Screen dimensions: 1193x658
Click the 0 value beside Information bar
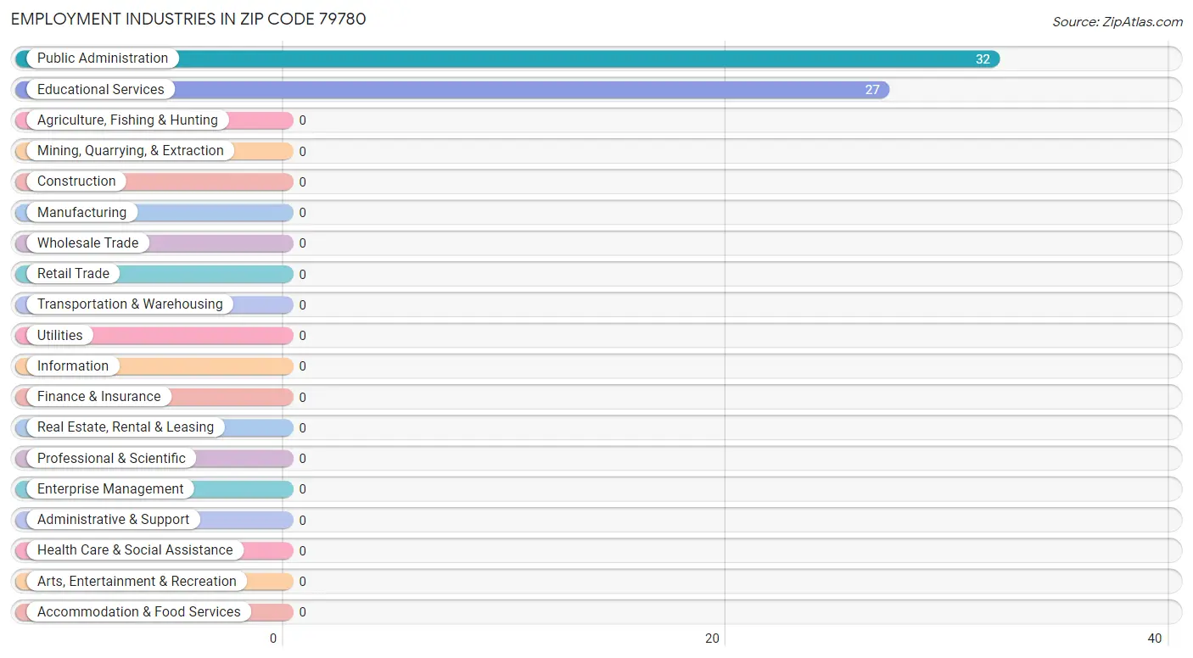[302, 366]
